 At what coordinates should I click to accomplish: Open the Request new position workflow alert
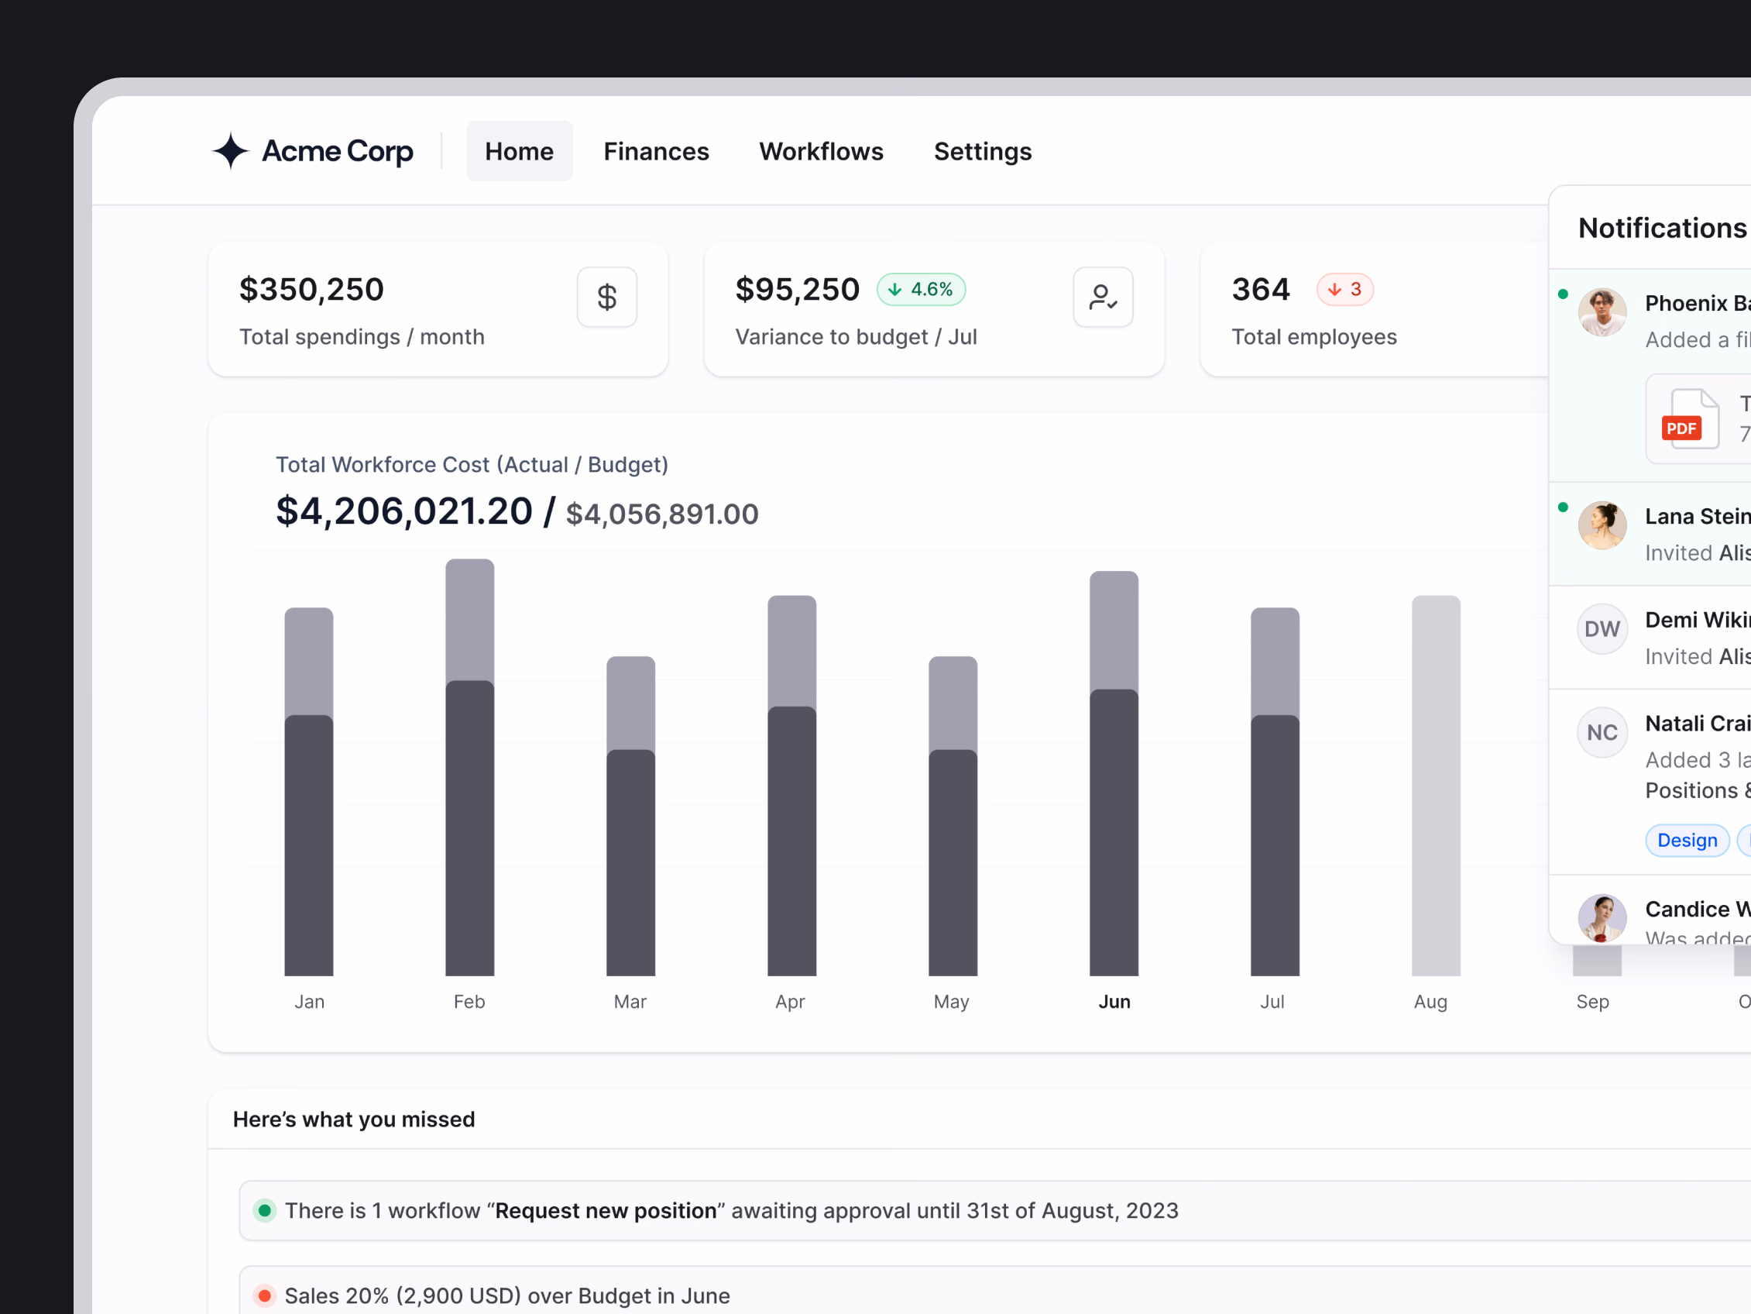pyautogui.click(x=994, y=1210)
